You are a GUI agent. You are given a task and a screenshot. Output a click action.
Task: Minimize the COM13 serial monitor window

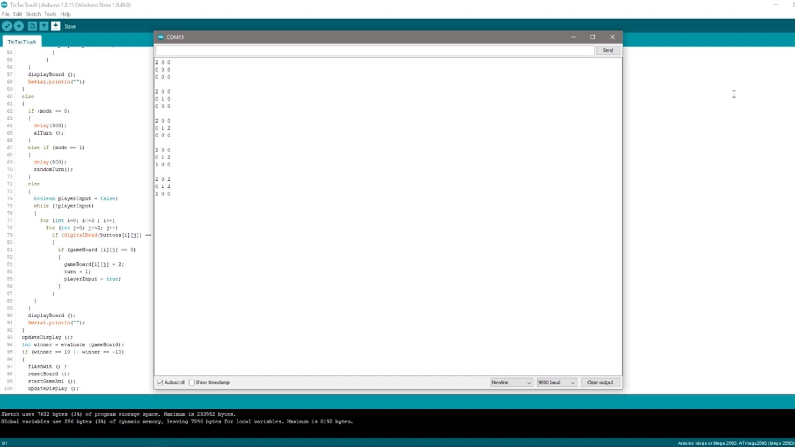coord(573,37)
